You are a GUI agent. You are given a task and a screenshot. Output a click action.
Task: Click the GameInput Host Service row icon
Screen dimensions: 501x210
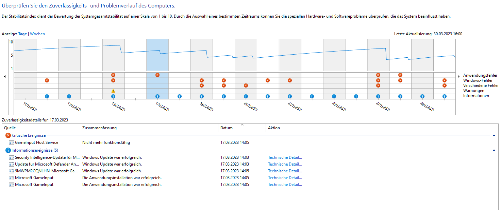point(12,142)
